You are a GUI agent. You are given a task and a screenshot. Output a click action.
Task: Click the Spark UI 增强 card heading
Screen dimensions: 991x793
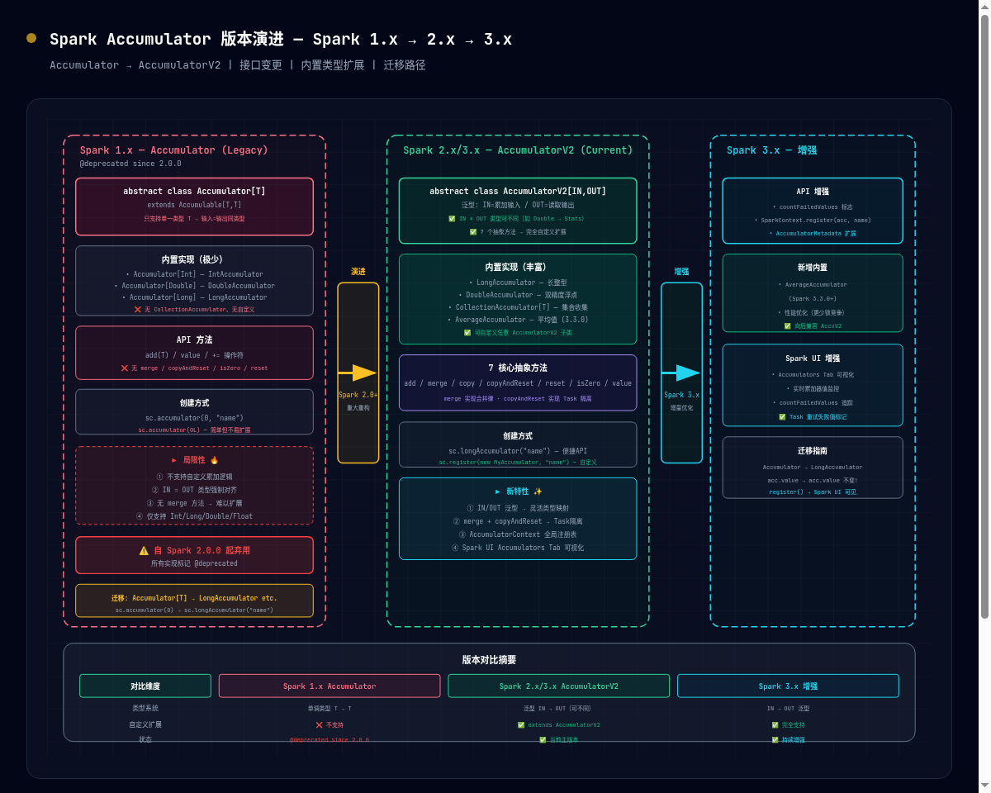pyautogui.click(x=813, y=359)
